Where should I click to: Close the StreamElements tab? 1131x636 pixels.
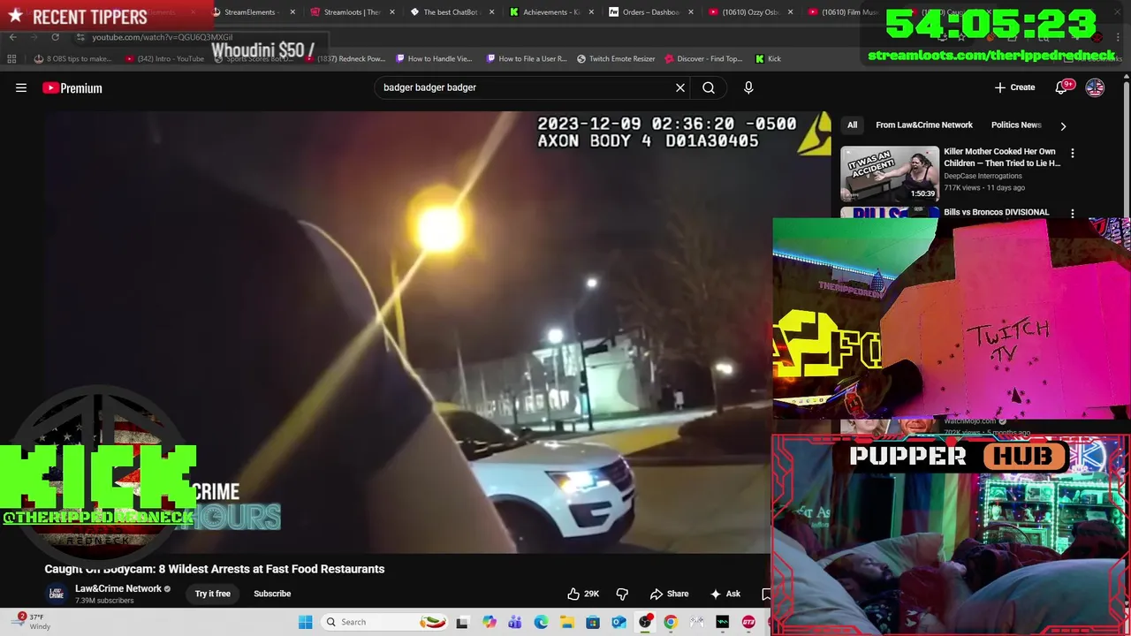(x=292, y=12)
